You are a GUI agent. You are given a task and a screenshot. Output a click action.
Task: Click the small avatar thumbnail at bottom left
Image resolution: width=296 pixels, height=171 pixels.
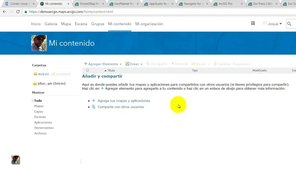pyautogui.click(x=16, y=160)
